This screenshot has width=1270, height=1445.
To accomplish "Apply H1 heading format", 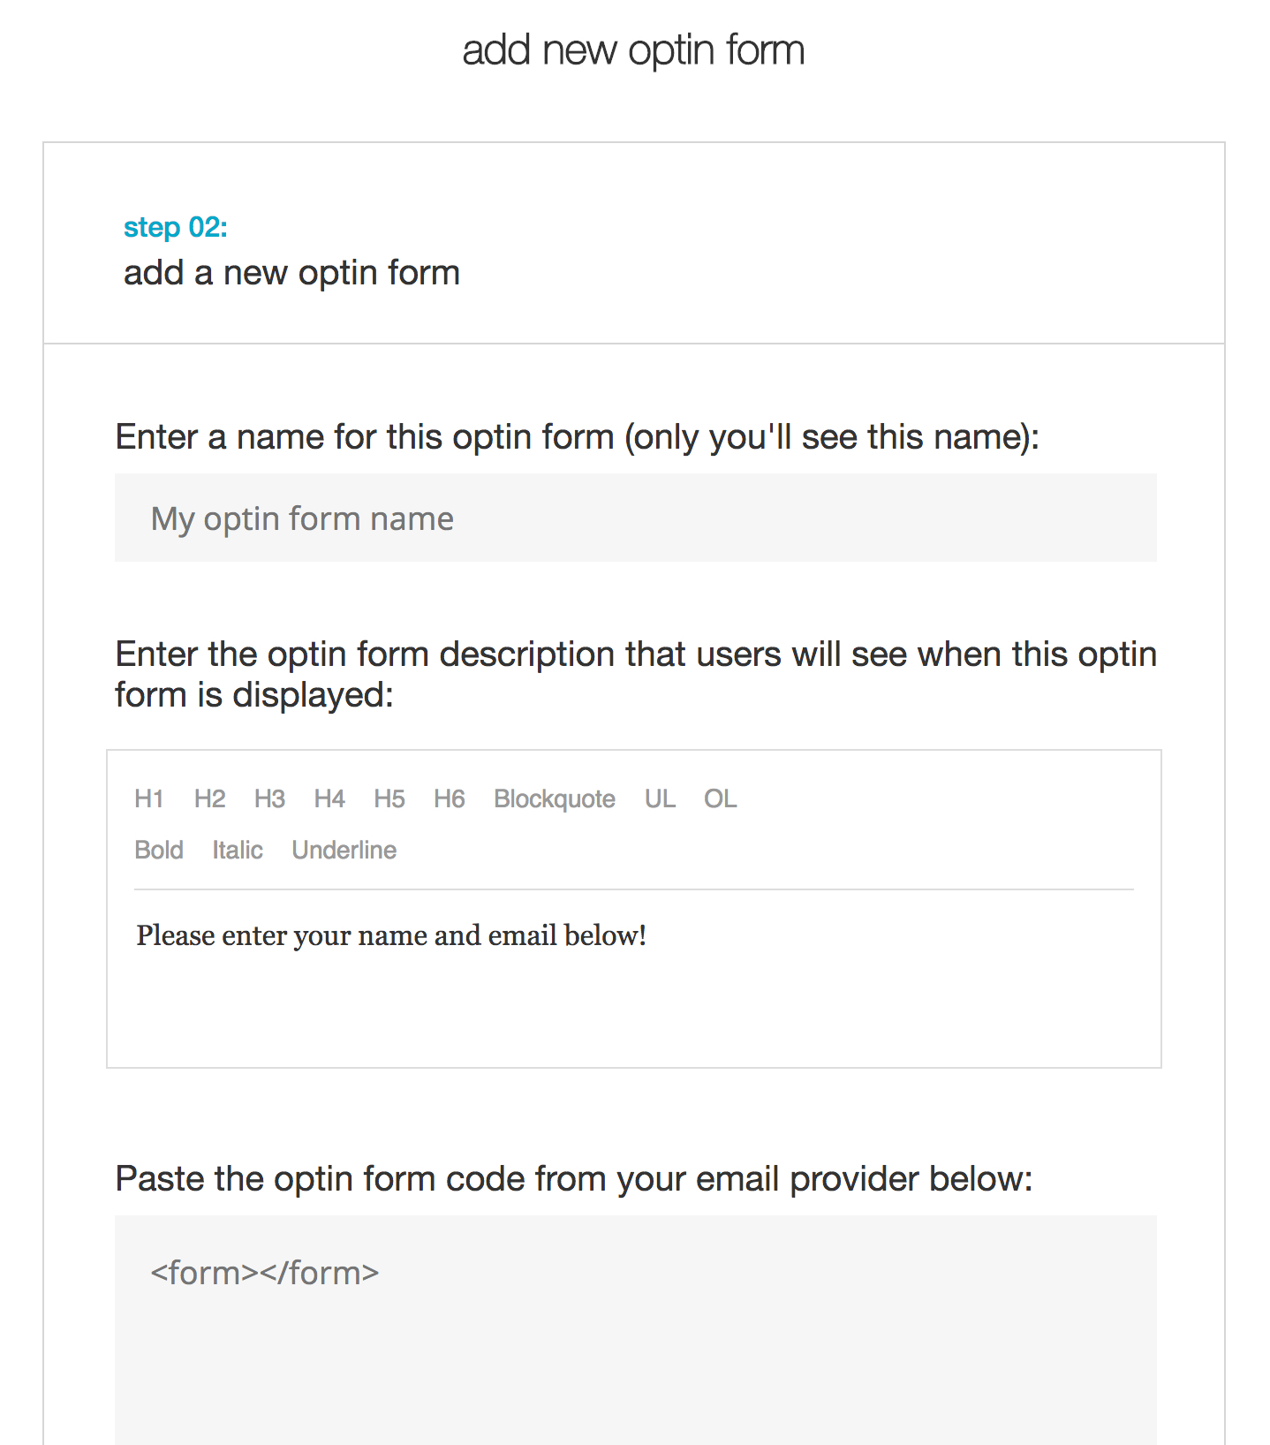I will [x=149, y=798].
